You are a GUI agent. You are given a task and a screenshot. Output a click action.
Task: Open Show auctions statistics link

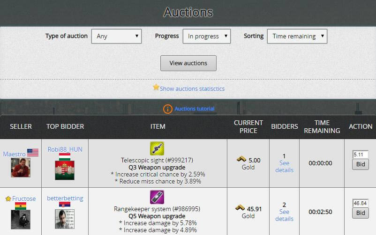192,88
